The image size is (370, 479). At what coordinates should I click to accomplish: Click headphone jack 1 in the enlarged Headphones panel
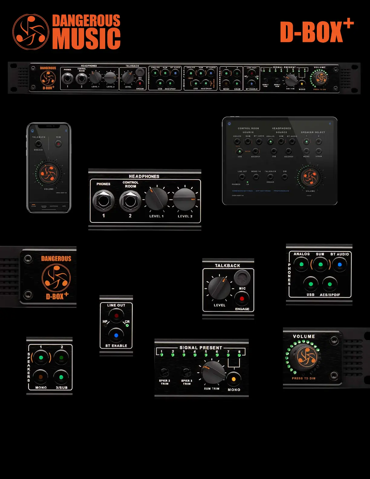103,200
